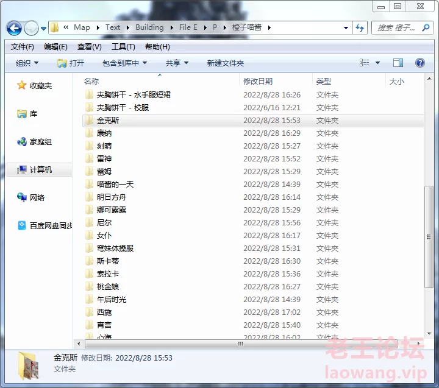Image resolution: width=439 pixels, height=388 pixels.
Task: Click the folder icon of 蕾姆
Action: [x=89, y=172]
